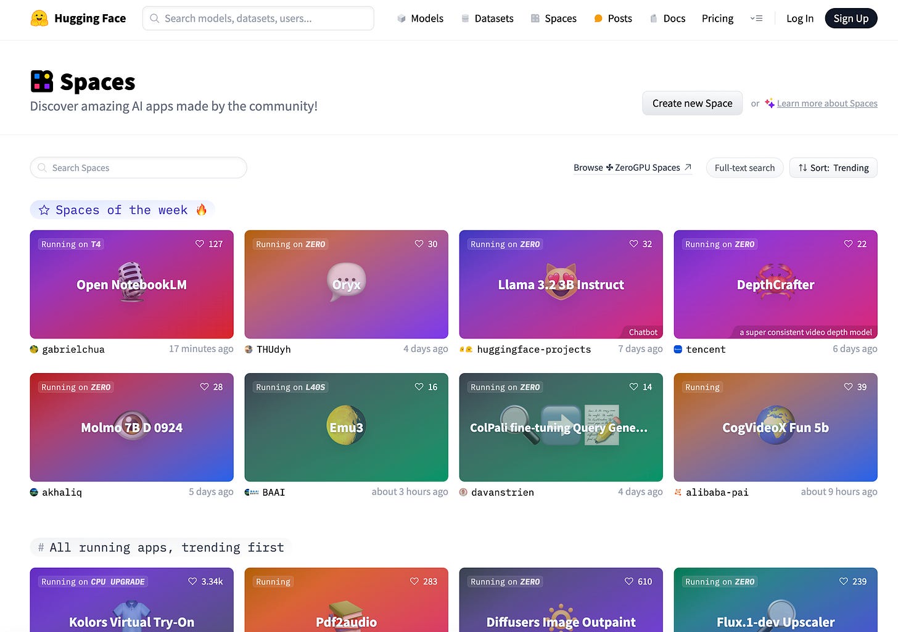Screen dimensions: 898x632
Task: Click the akhaliq avatar icon
Action: click(x=34, y=493)
